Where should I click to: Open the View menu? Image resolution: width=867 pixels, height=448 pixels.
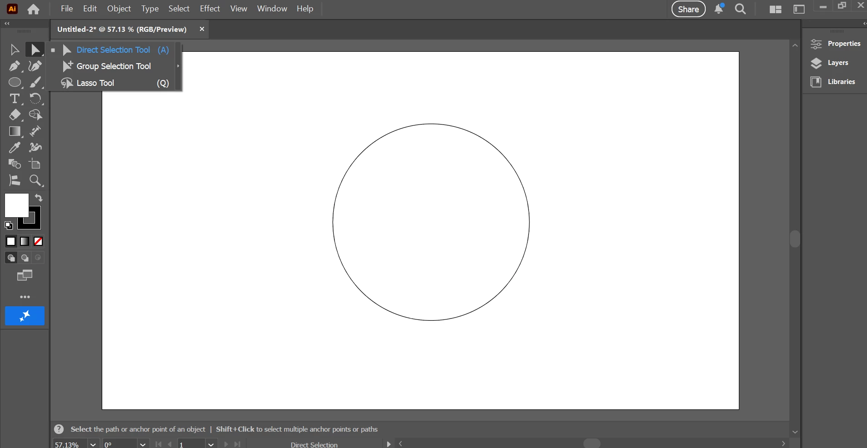click(239, 9)
